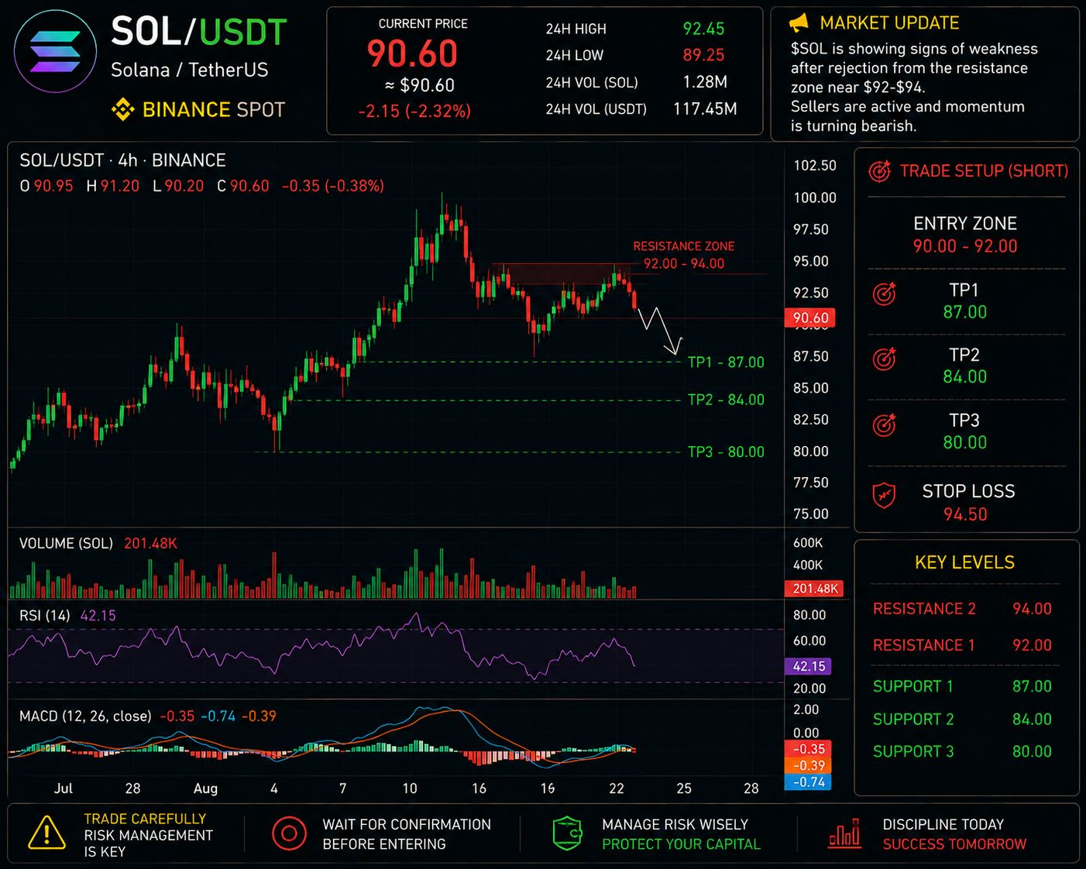Click the '25' date on the time axis
This screenshot has width=1086, height=869.
point(684,788)
